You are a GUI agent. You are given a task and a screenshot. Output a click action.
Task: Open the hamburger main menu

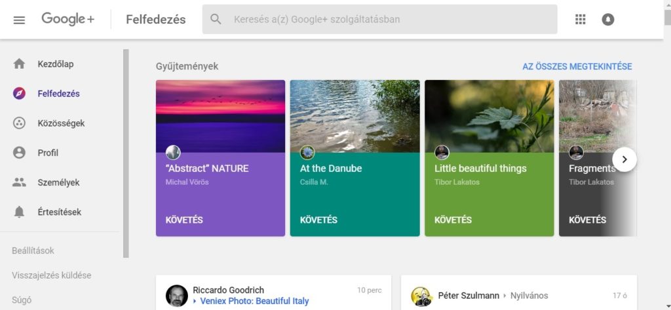(19, 20)
